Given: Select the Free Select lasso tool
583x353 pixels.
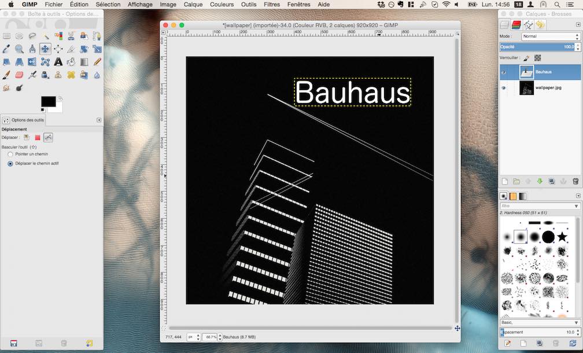Looking at the screenshot, I should (32, 36).
